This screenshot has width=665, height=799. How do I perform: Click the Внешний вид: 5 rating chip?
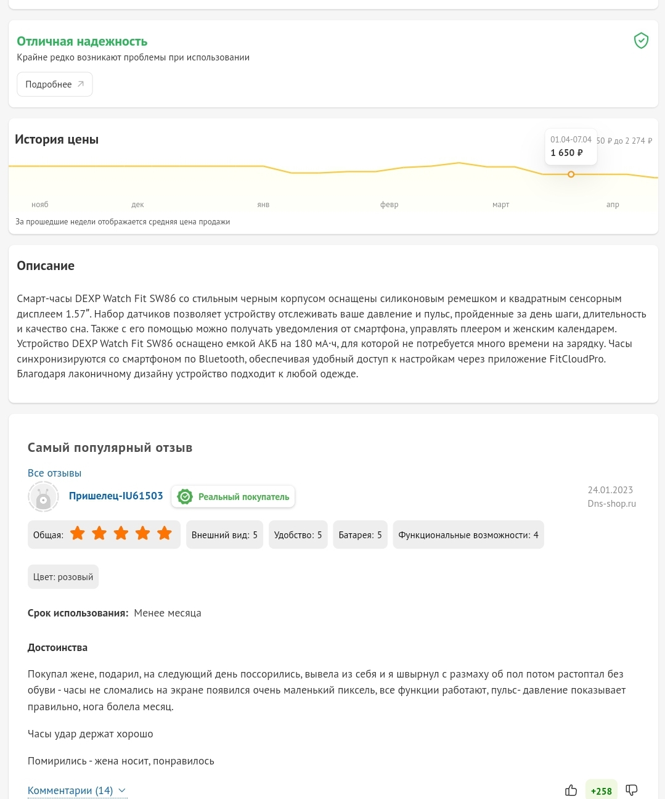click(x=224, y=535)
